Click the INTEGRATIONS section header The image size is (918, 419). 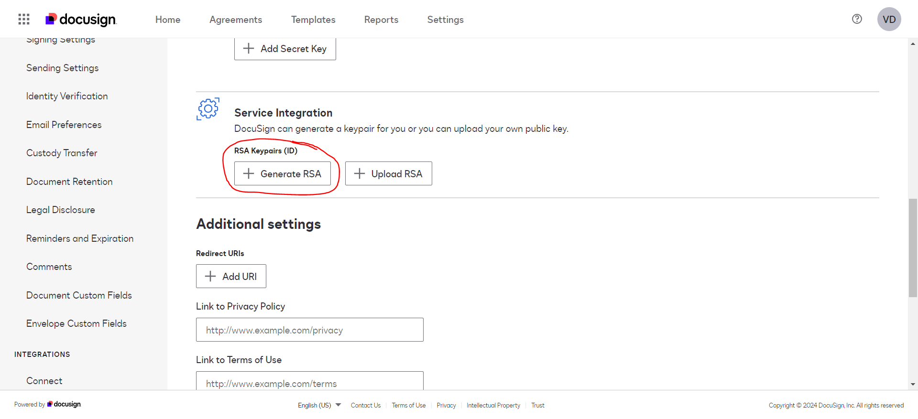point(42,355)
